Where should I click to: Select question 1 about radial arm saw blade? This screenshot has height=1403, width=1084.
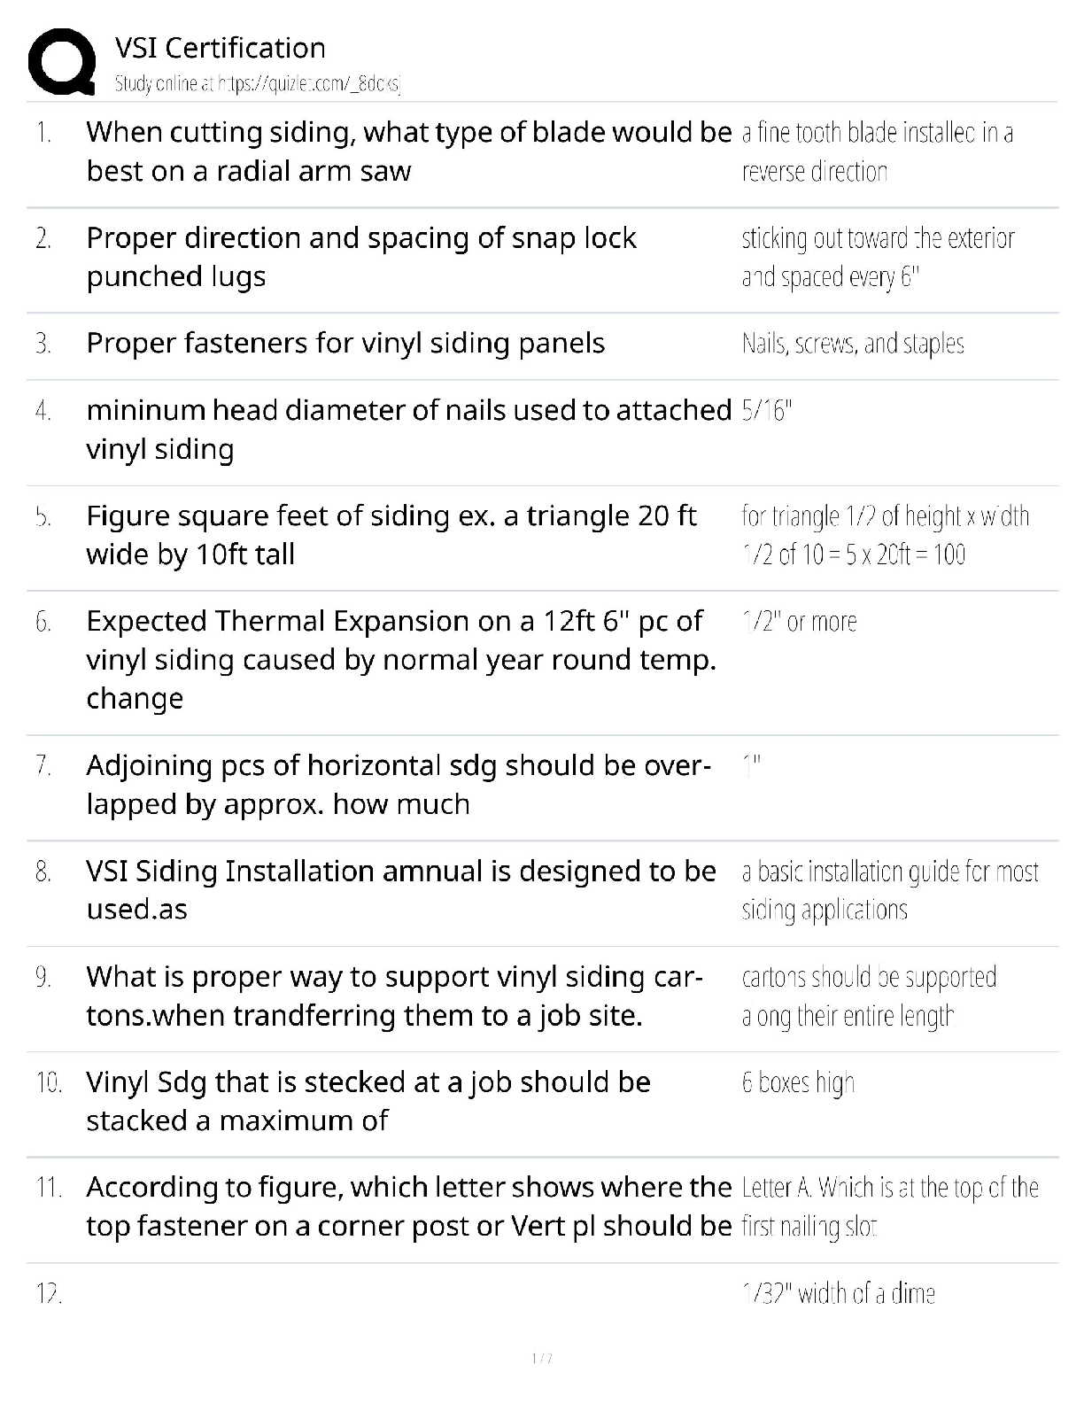pyautogui.click(x=408, y=151)
